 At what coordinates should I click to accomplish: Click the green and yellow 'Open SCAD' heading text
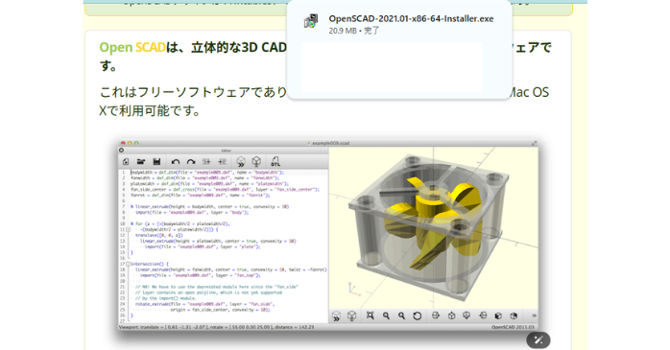(x=132, y=47)
